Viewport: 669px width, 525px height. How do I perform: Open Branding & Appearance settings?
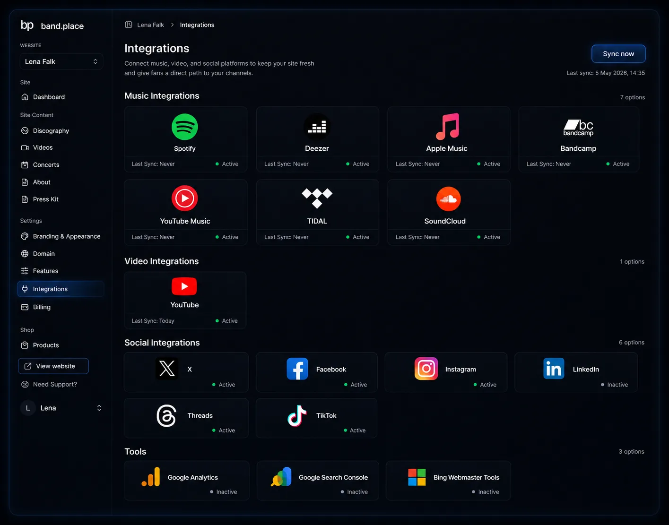[61, 236]
